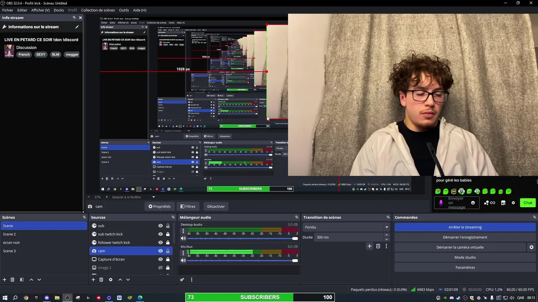Click the Désactiver button
Image resolution: width=538 pixels, height=302 pixels.
click(216, 206)
